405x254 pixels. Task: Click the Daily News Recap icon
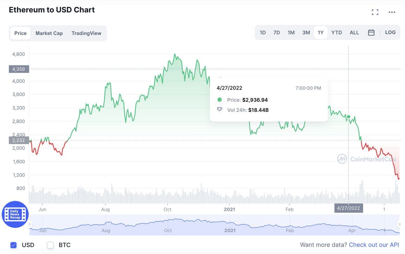[x=15, y=214]
